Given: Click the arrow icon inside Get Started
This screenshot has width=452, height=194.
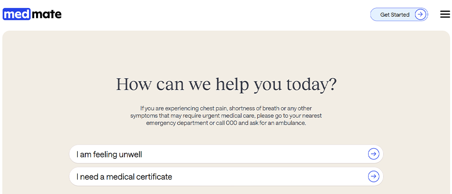Looking at the screenshot, I should pyautogui.click(x=420, y=14).
